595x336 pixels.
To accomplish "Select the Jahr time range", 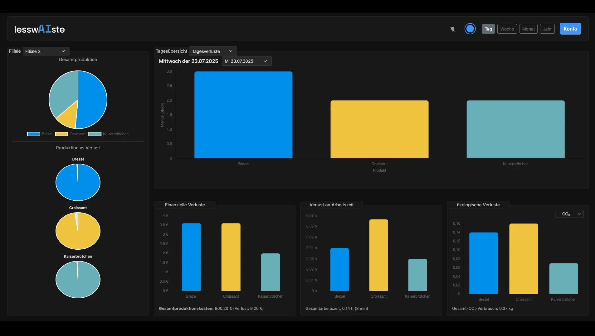I will [x=547, y=29].
